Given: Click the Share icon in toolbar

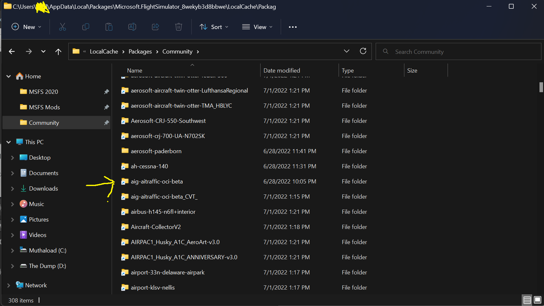Looking at the screenshot, I should [x=156, y=27].
